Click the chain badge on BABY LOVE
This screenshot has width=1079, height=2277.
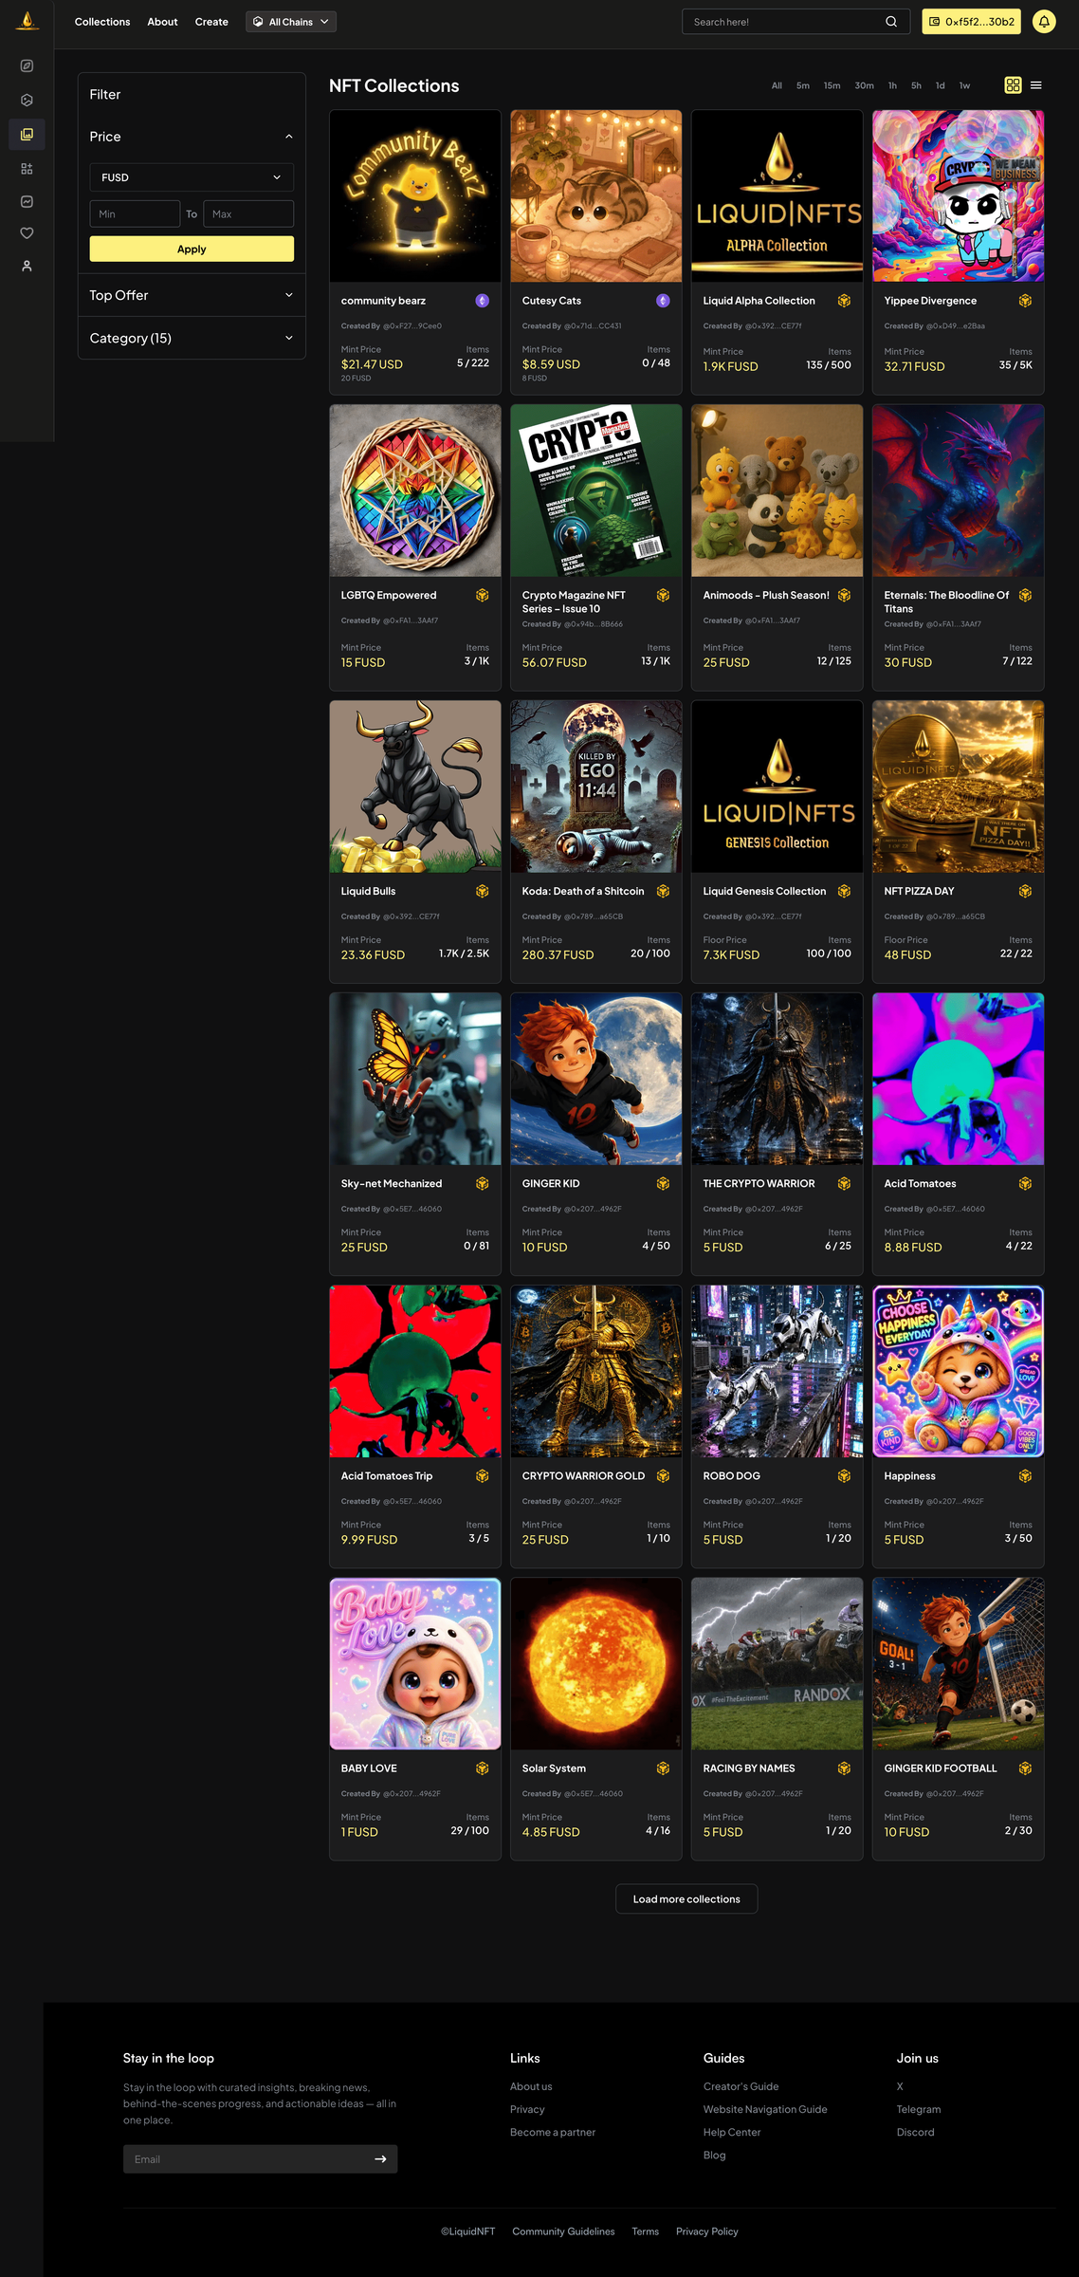482,1768
